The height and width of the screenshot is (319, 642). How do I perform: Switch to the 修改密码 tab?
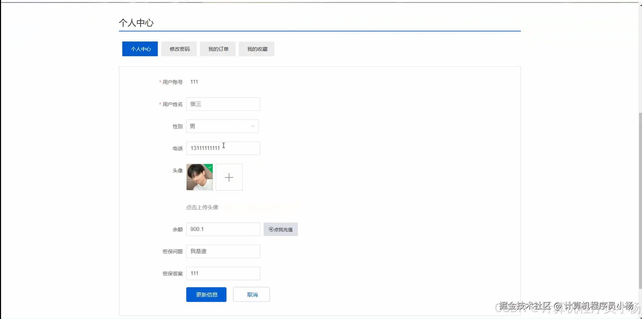[x=179, y=49]
